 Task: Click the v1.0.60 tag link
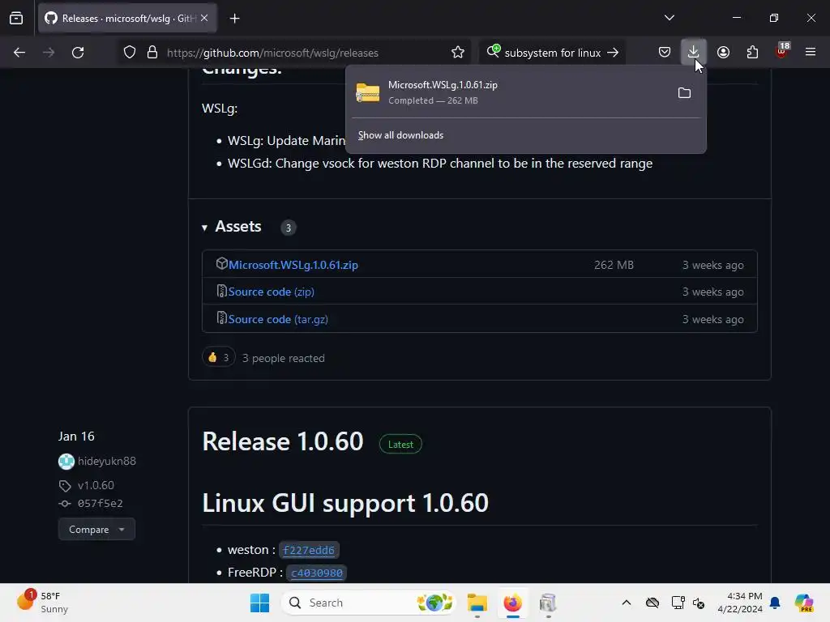point(96,485)
